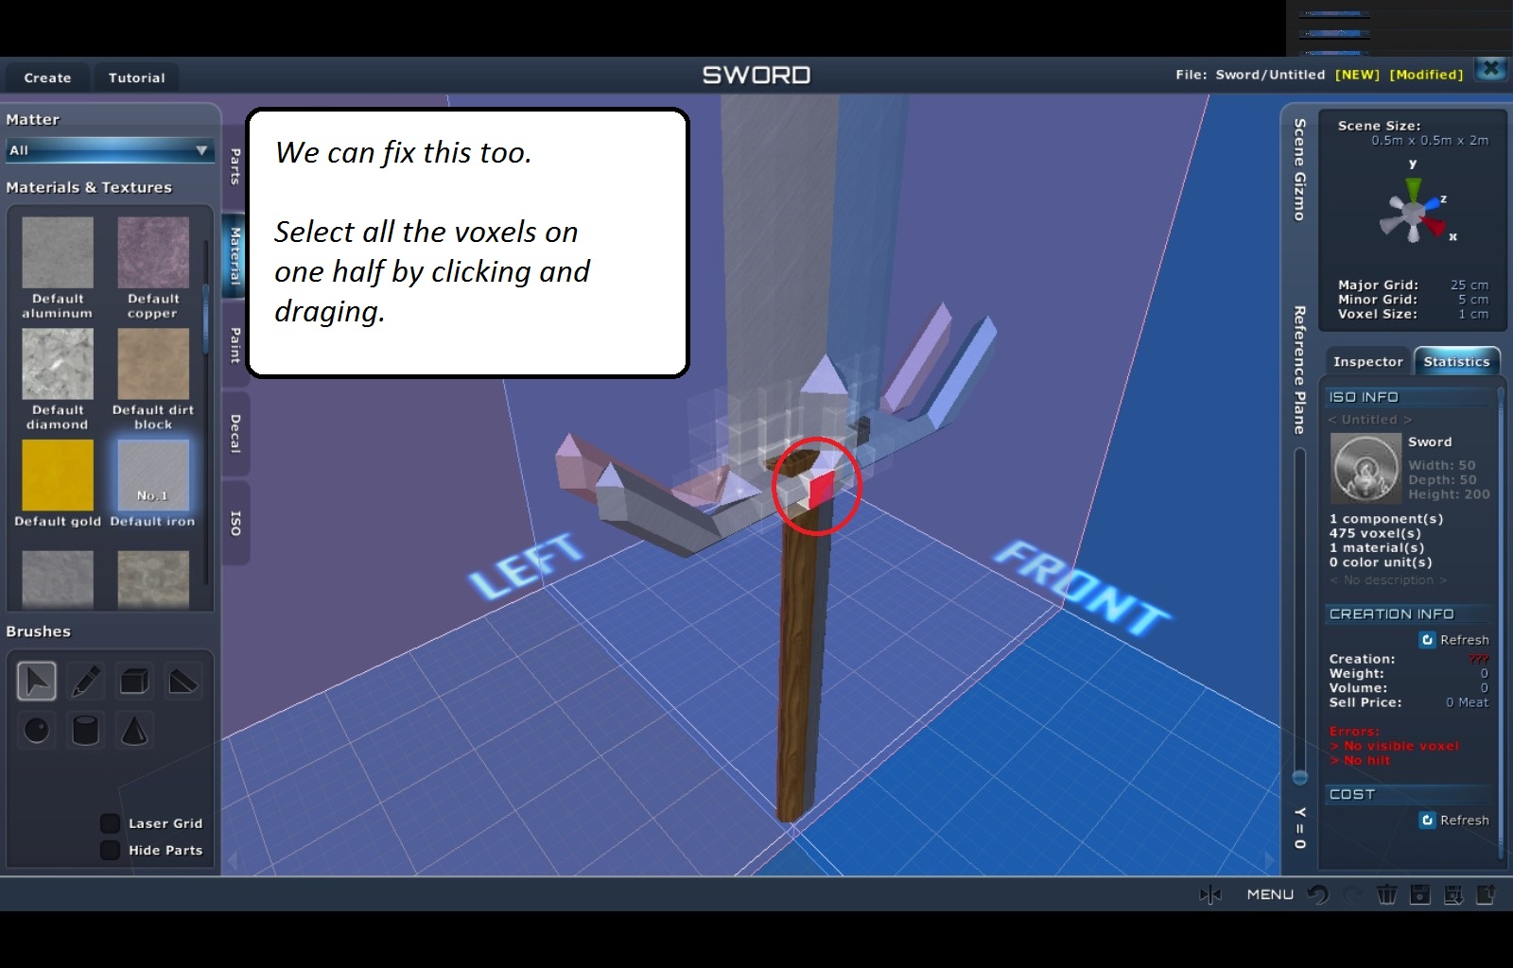Image resolution: width=1513 pixels, height=968 pixels.
Task: Pick the cylinder brush
Action: click(86, 730)
